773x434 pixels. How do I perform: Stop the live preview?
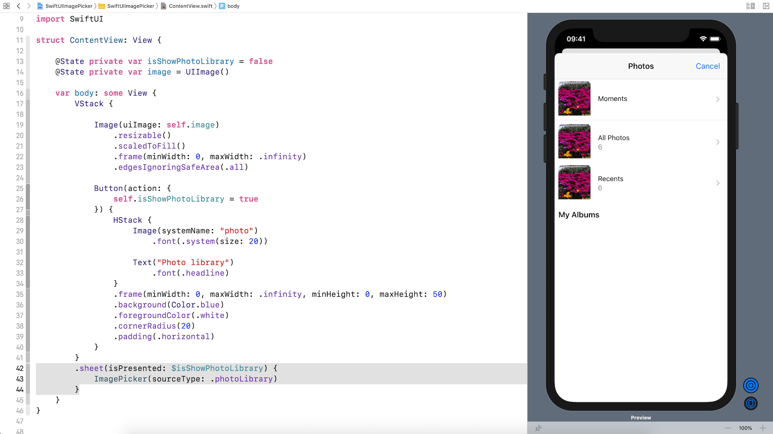coord(750,385)
